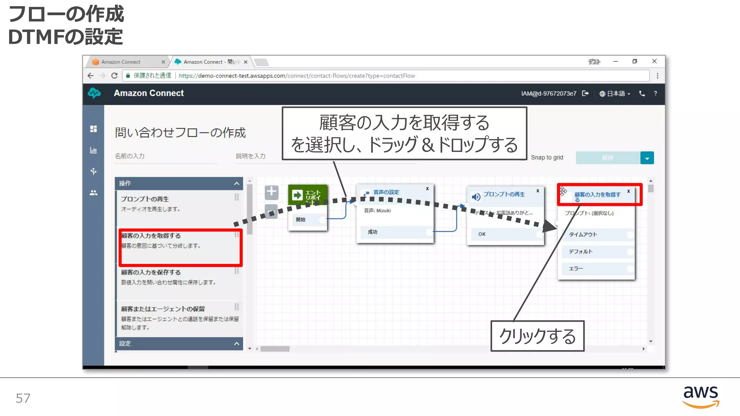
Task: Zoom out with the minus canvas button
Action: click(271, 211)
